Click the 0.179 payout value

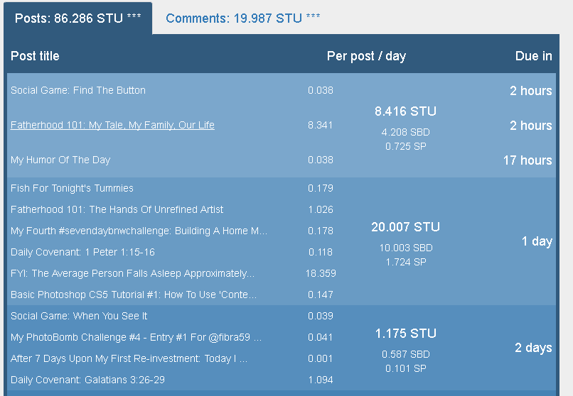321,188
